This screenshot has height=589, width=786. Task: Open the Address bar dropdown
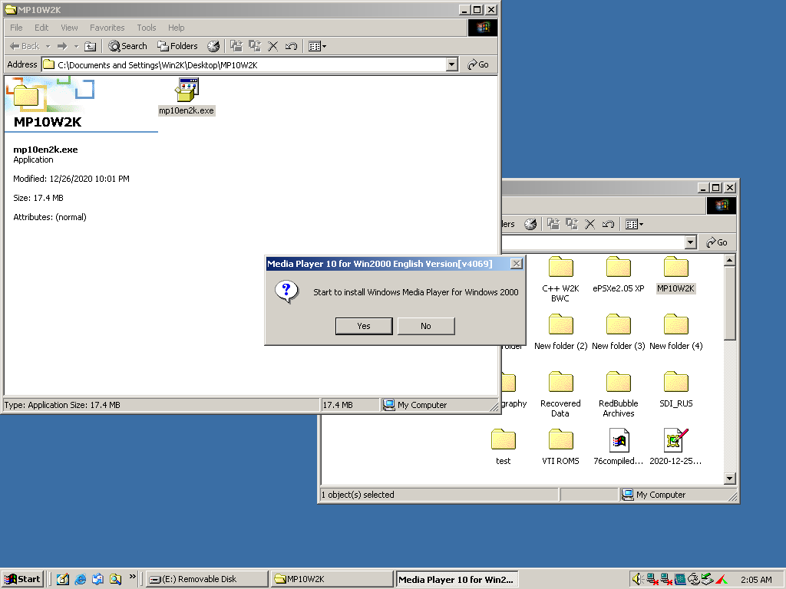451,64
